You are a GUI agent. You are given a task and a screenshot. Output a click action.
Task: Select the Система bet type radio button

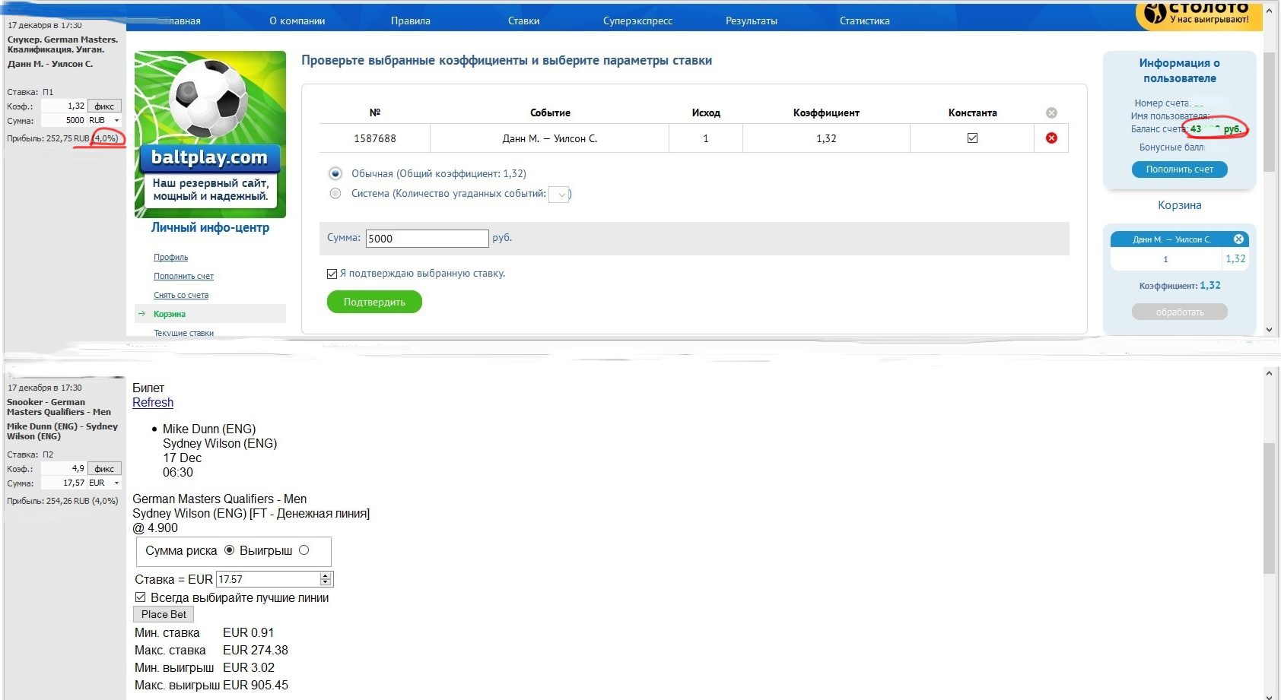(x=335, y=194)
